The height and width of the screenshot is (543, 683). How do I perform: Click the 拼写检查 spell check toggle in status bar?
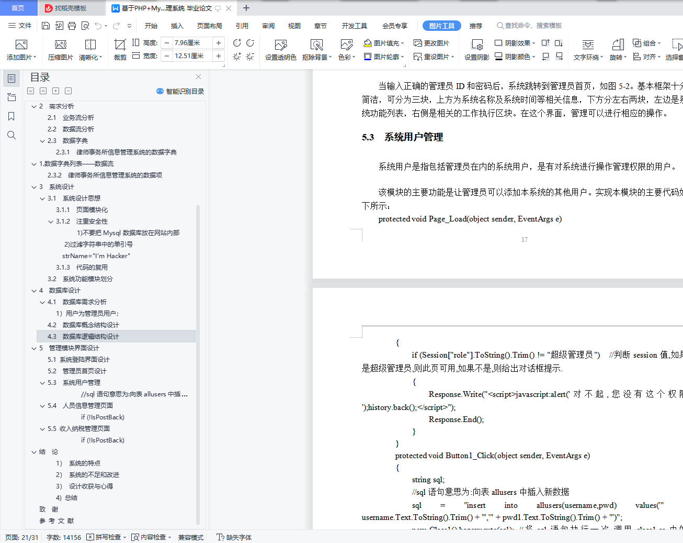click(107, 537)
